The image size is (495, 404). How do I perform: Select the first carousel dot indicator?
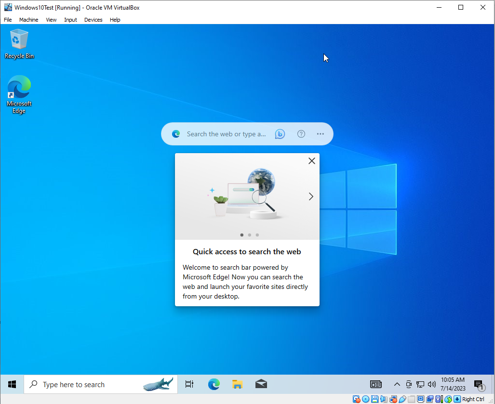(242, 235)
